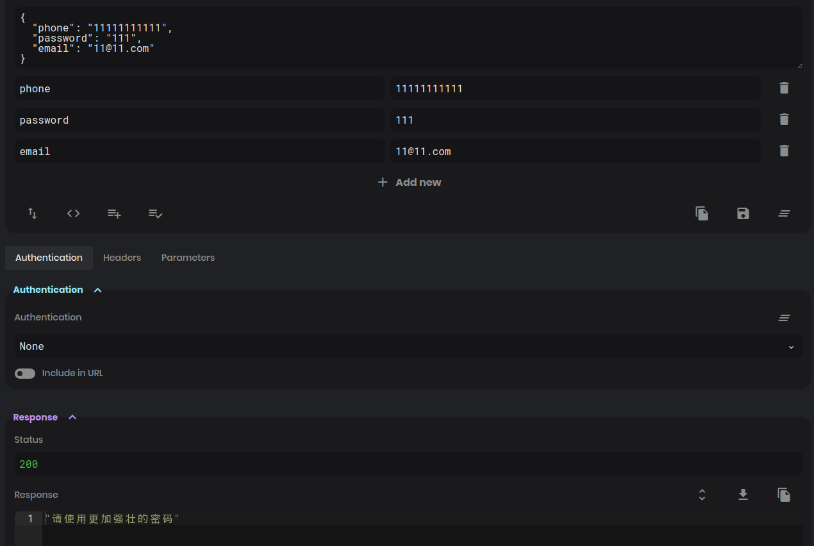Clear all body parameters icon
This screenshot has width=814, height=546.
tap(784, 213)
